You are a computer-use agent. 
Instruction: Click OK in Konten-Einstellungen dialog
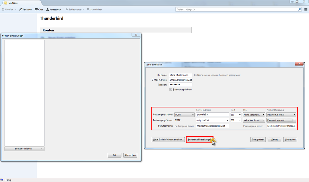pos(115,155)
